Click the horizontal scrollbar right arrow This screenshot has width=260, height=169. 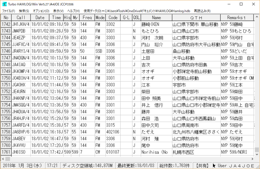tap(253, 159)
